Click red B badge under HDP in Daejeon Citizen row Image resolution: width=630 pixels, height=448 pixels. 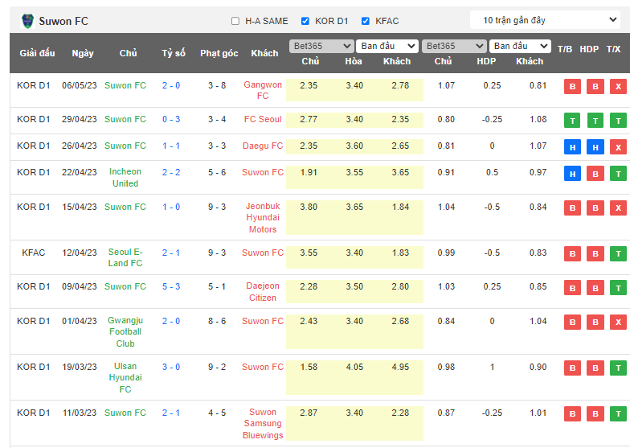595,288
